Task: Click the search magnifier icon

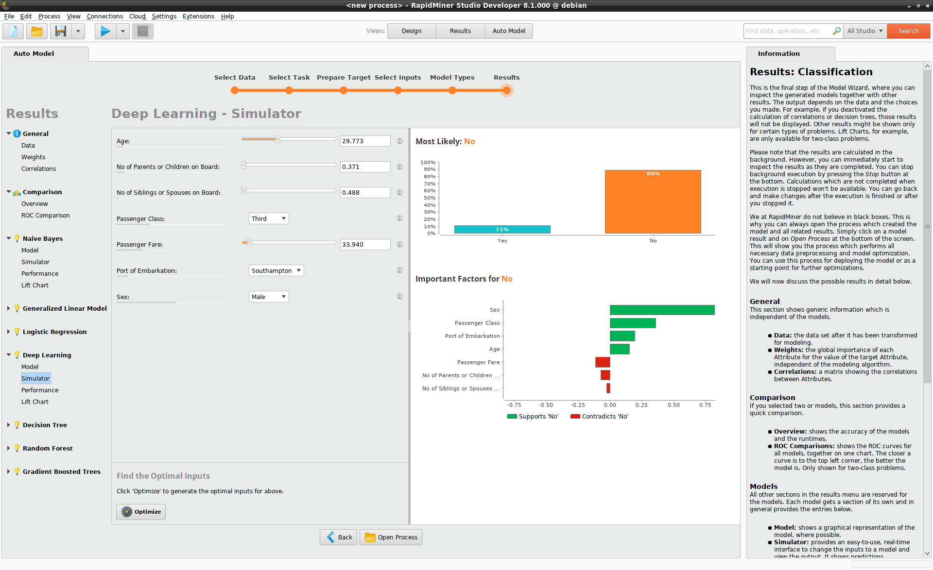Action: click(x=837, y=31)
